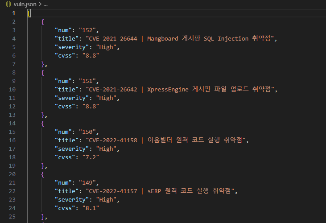Screen dimensions: 326x223
Task: Click the "num" key on line 21
Action: pyautogui.click(x=63, y=183)
